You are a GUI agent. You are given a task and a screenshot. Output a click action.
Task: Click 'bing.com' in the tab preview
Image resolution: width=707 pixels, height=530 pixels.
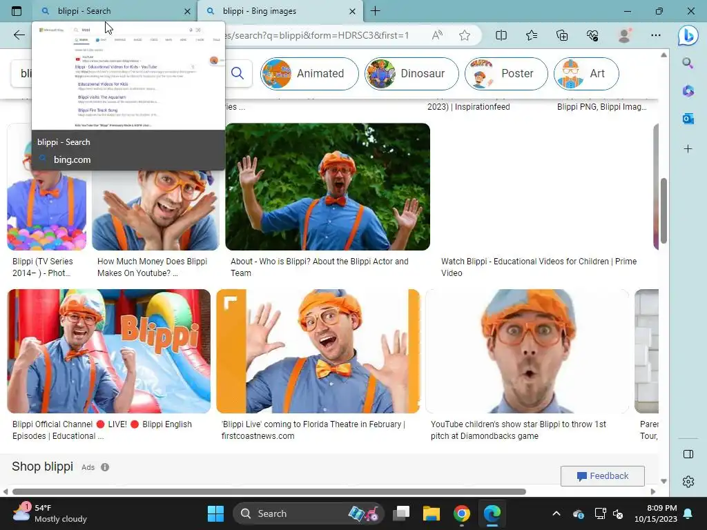pos(72,159)
